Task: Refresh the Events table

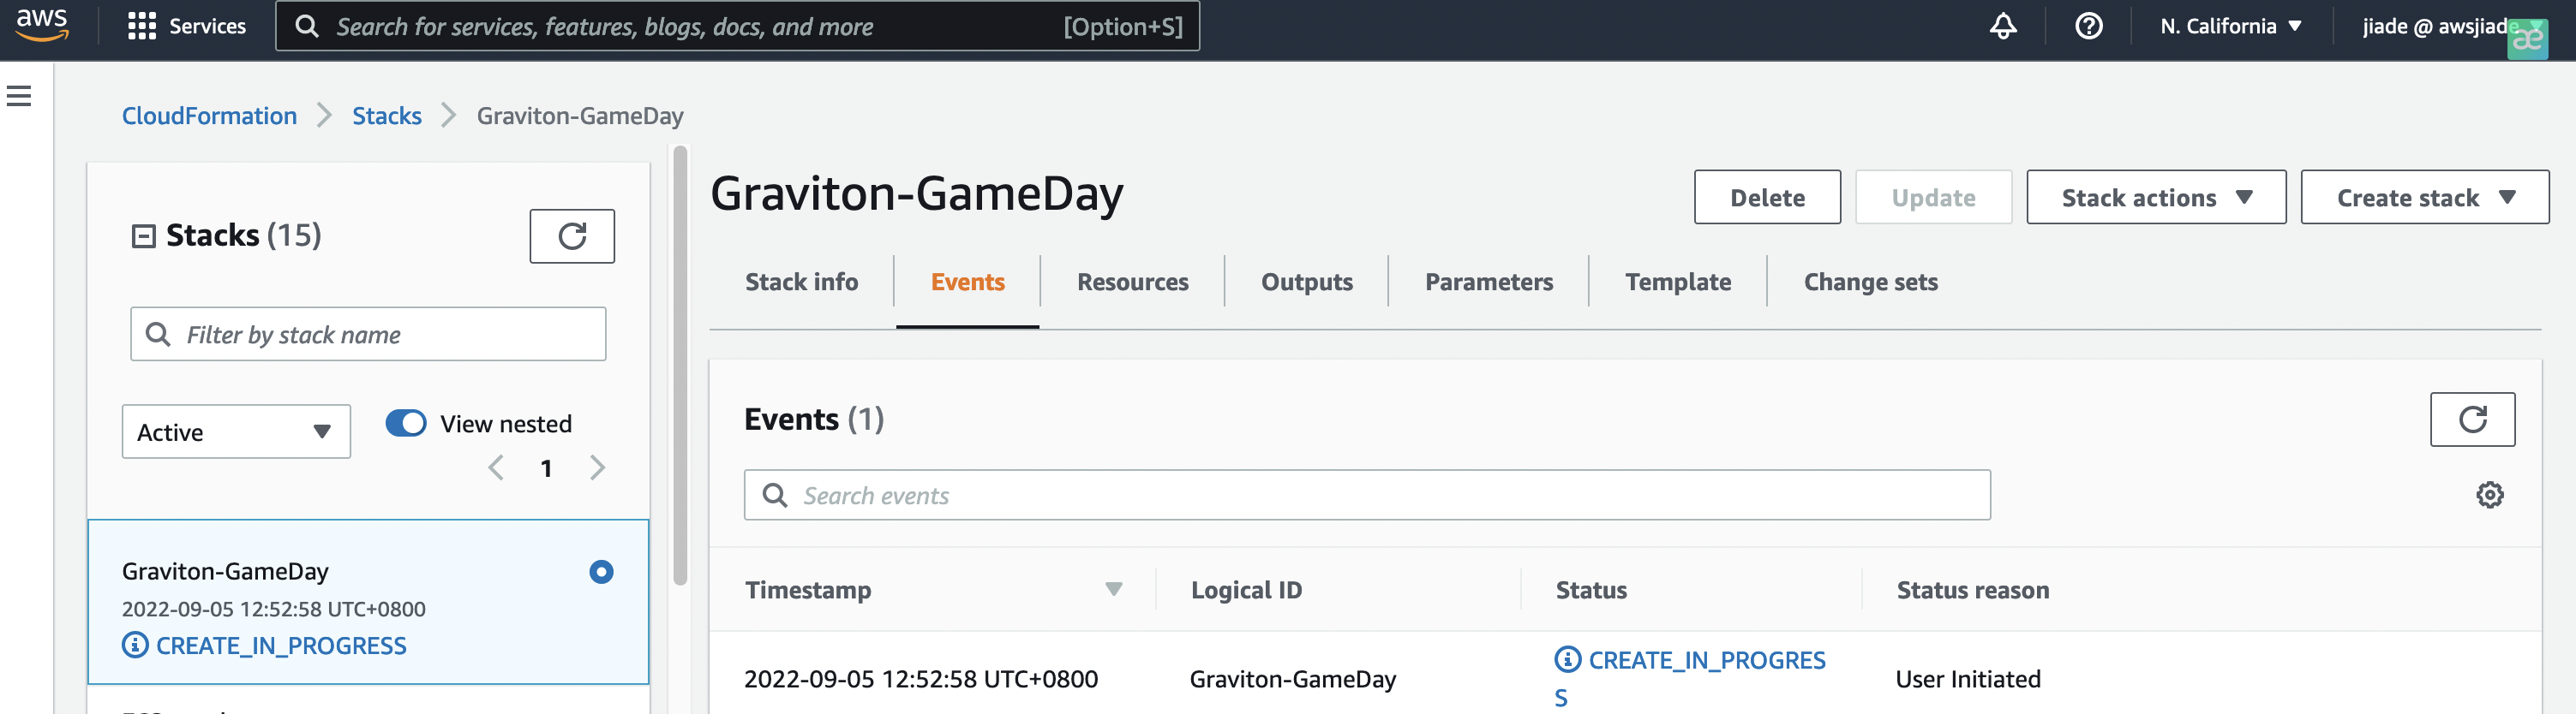Action: click(x=2471, y=419)
